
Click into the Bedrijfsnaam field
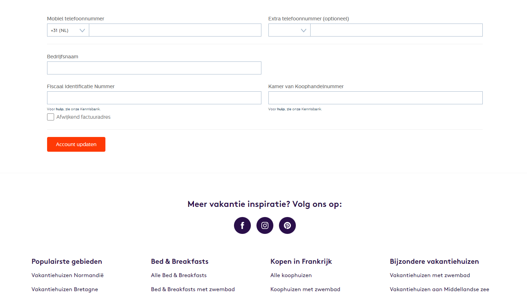154,68
